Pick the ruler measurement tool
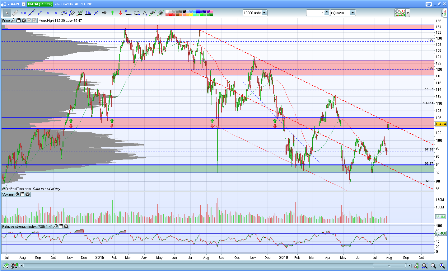 pyautogui.click(x=15, y=13)
